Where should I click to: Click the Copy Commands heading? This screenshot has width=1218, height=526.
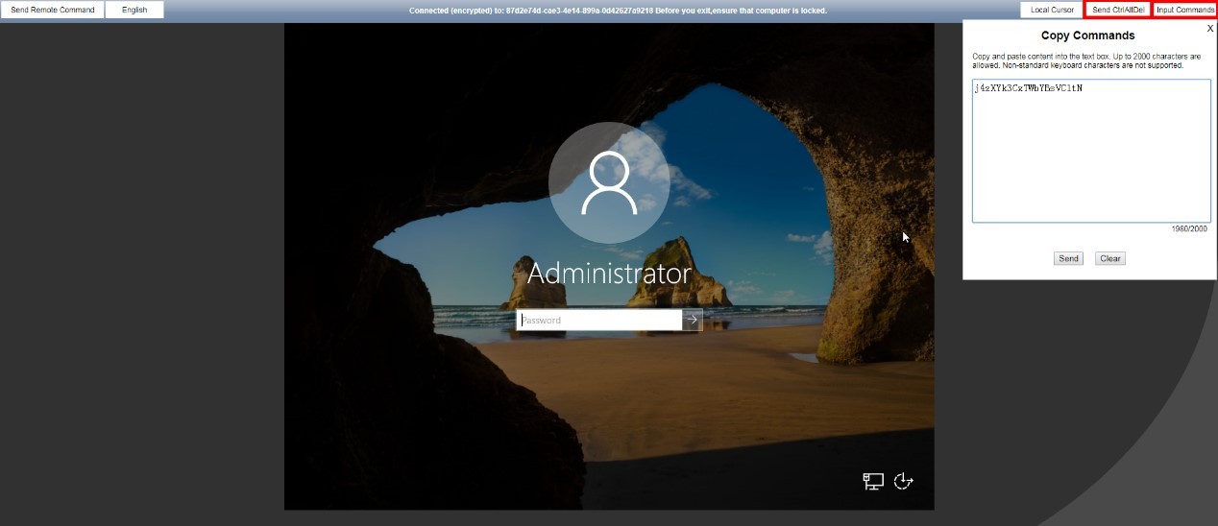[x=1087, y=36]
